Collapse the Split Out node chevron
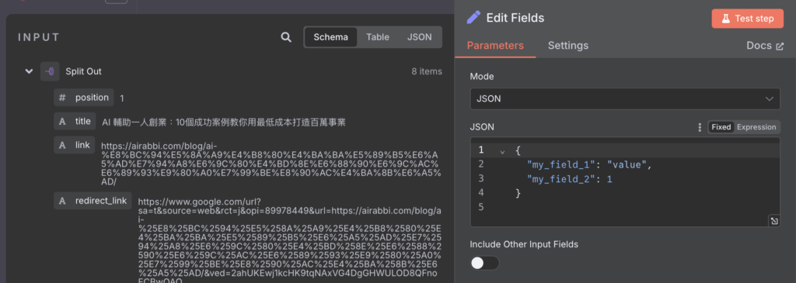 (x=29, y=71)
